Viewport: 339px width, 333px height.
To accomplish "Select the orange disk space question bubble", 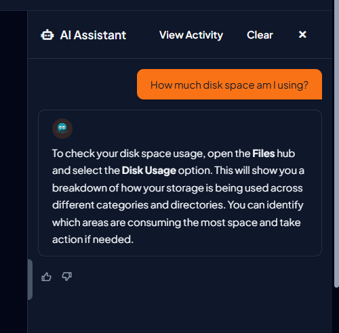I will click(229, 85).
